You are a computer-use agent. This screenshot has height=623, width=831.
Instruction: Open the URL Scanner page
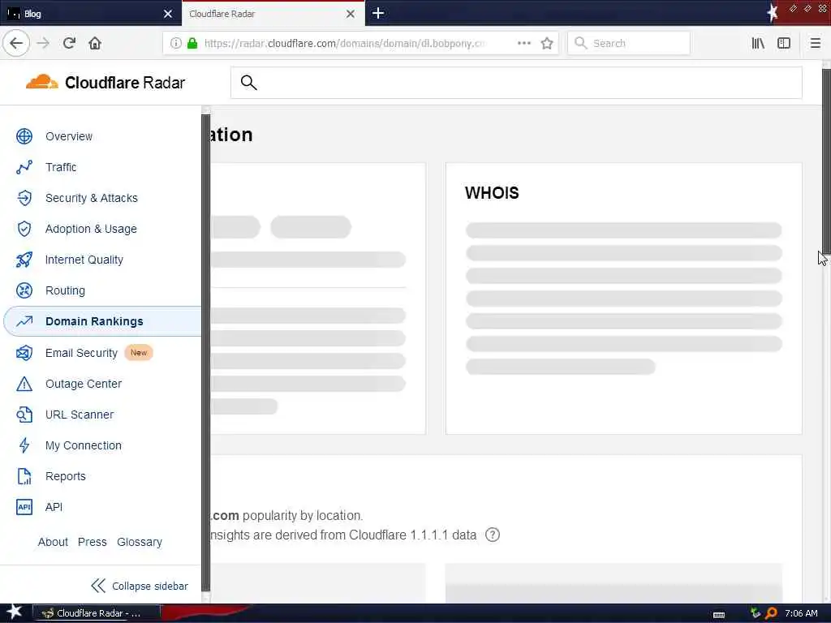[80, 415]
